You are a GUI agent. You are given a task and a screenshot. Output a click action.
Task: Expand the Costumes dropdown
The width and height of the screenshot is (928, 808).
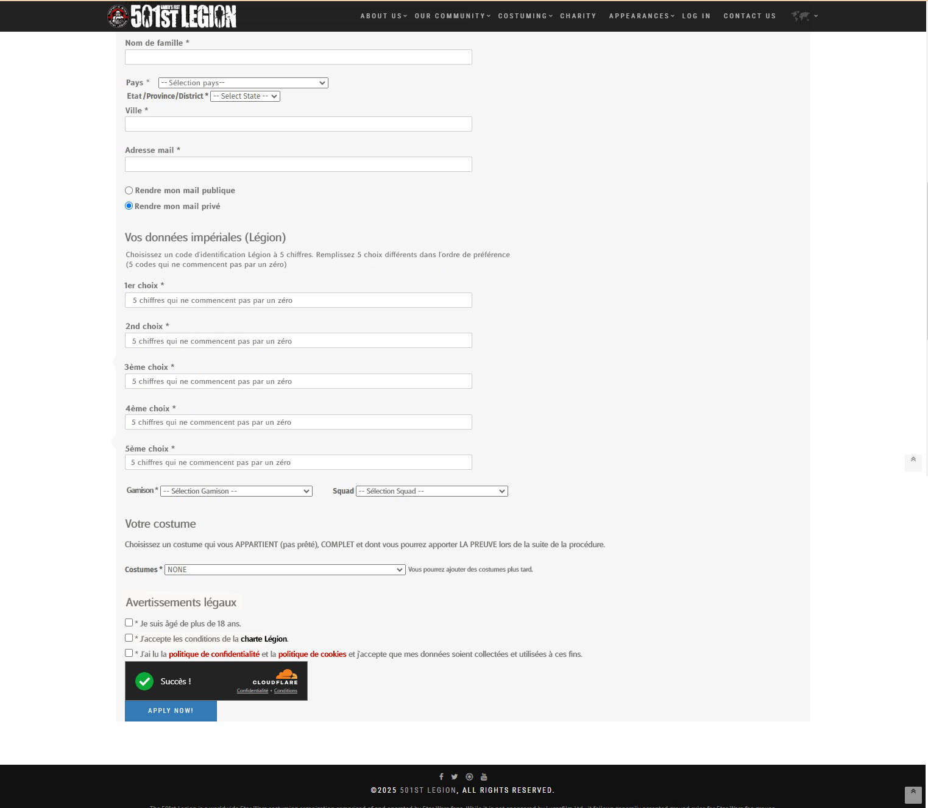pyautogui.click(x=285, y=570)
